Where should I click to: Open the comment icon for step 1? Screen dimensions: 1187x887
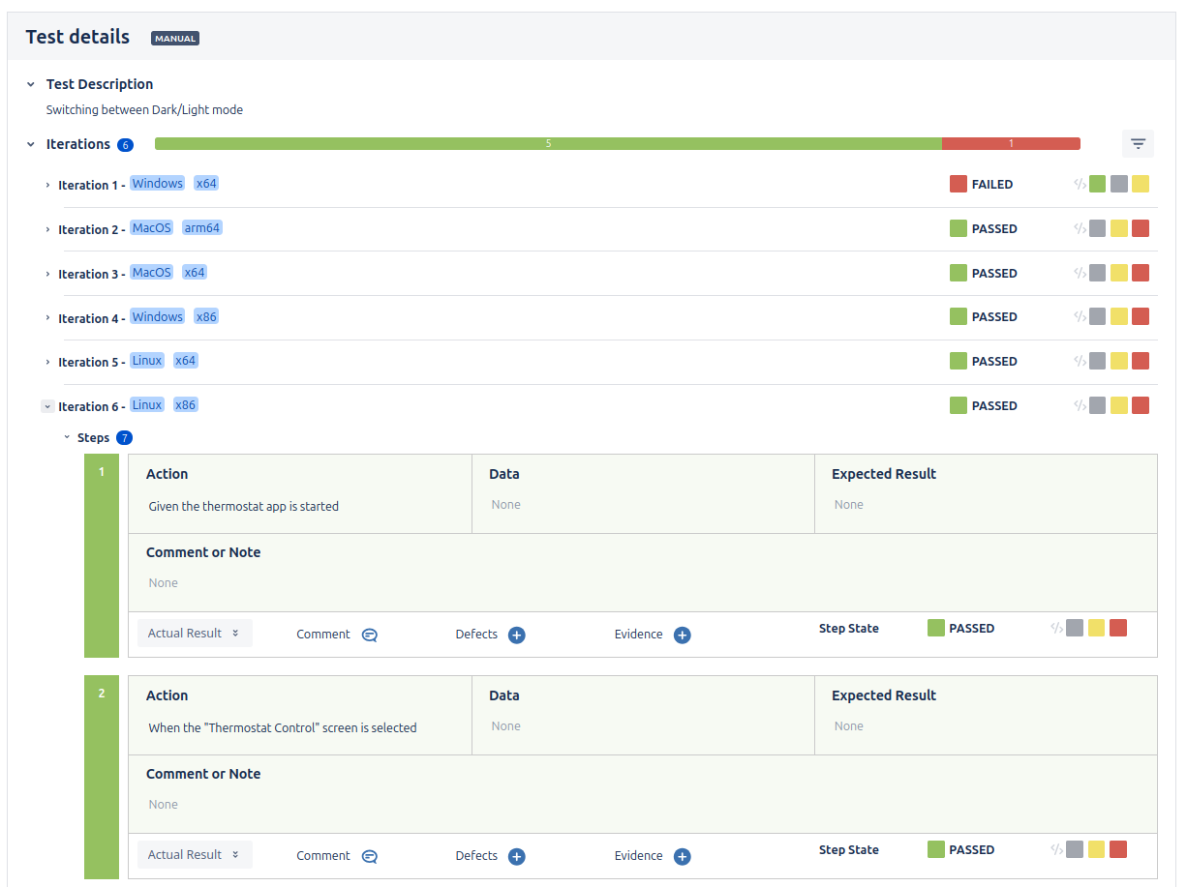tap(369, 636)
